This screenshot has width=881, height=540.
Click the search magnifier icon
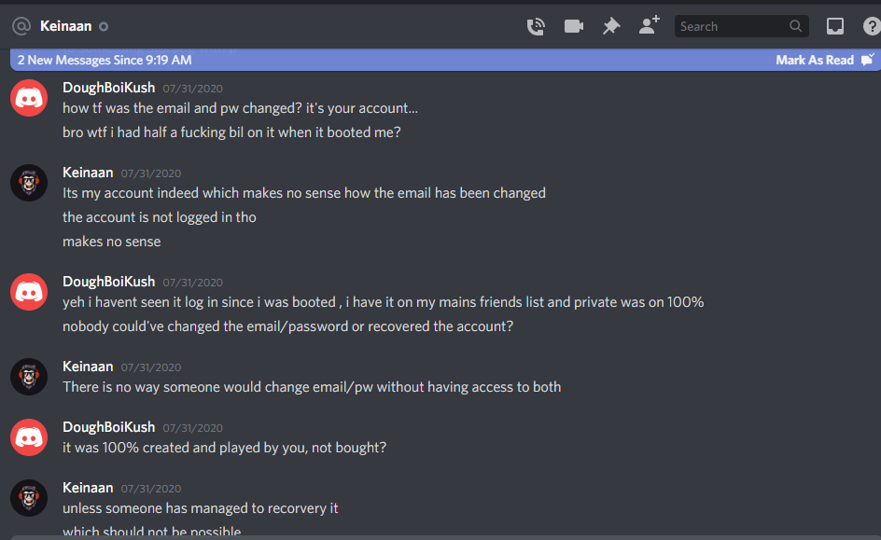pyautogui.click(x=795, y=26)
